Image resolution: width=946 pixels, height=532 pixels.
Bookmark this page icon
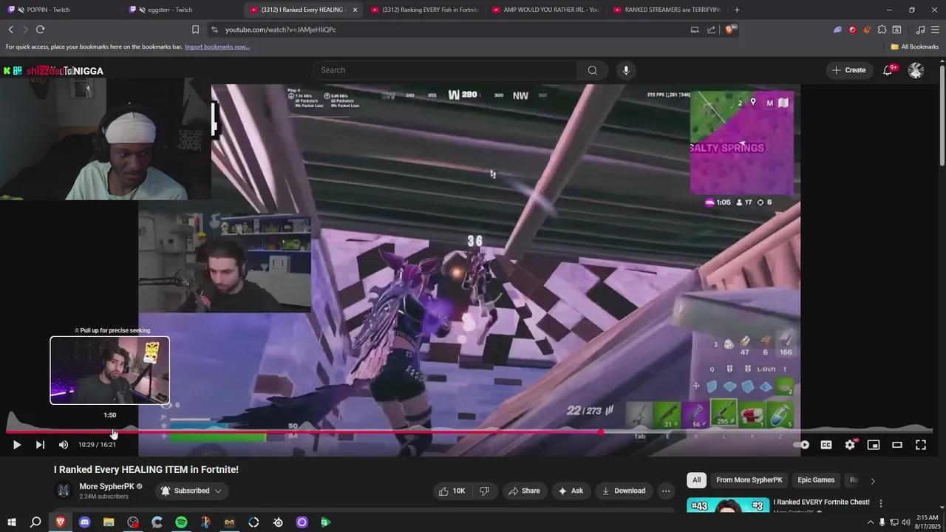[195, 30]
